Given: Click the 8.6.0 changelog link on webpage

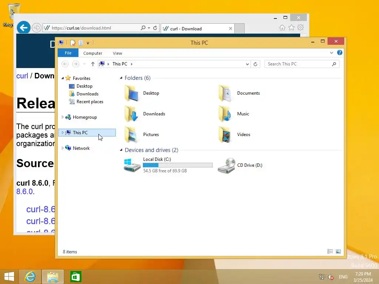Looking at the screenshot, I should tap(25, 192).
